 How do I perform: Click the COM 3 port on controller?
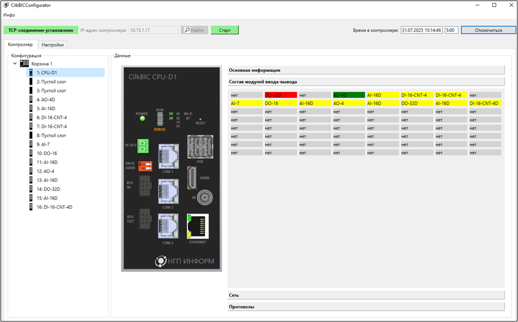pos(168,226)
